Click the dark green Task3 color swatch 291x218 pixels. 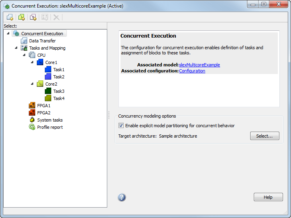click(48, 91)
